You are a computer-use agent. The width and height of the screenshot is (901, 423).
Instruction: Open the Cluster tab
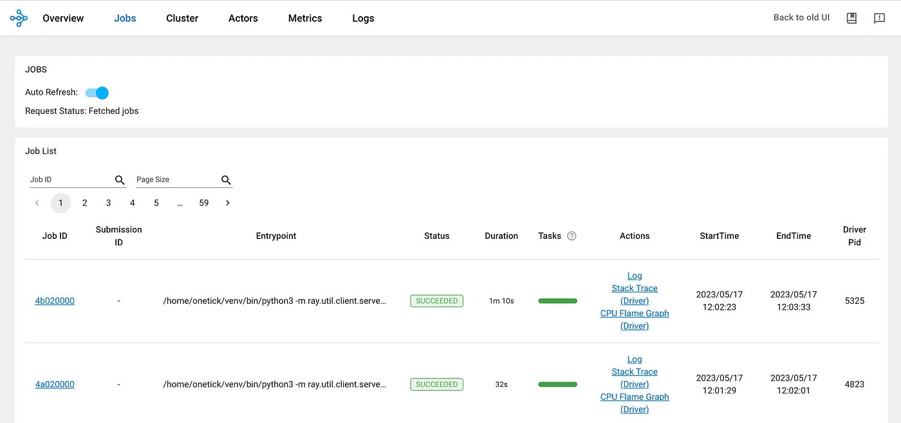coord(182,18)
